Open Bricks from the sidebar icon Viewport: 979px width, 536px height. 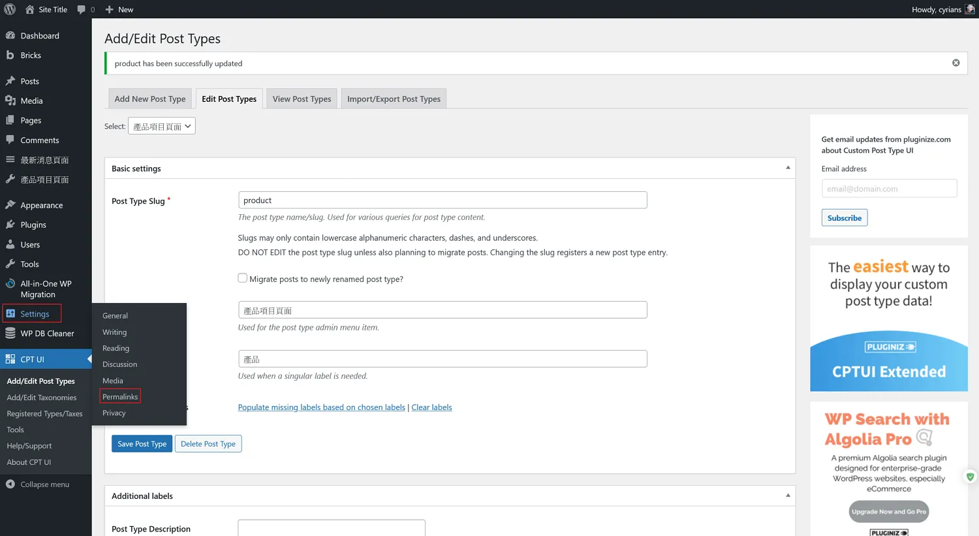(x=10, y=55)
